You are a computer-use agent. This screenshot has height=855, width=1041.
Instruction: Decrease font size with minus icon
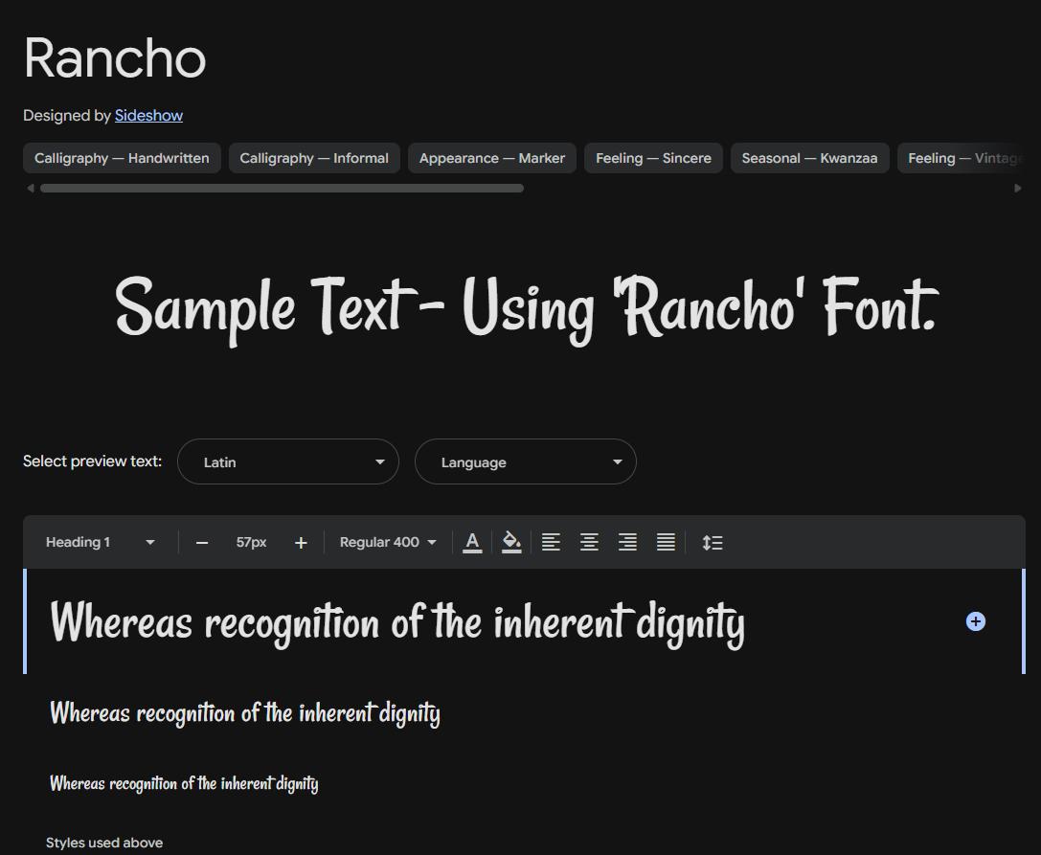click(x=202, y=543)
